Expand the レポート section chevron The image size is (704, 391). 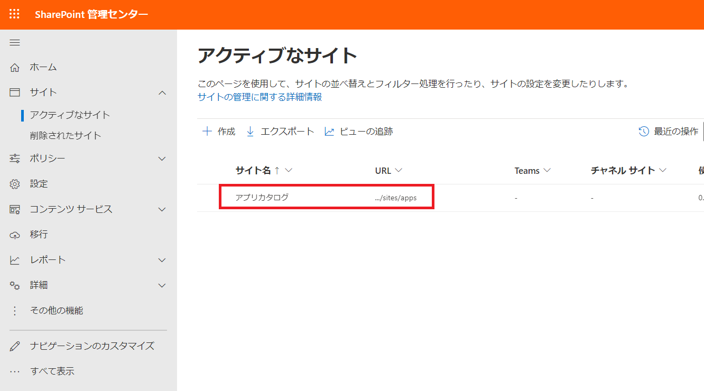click(x=162, y=260)
